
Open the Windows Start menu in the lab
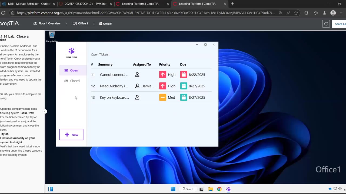[x=173, y=189]
